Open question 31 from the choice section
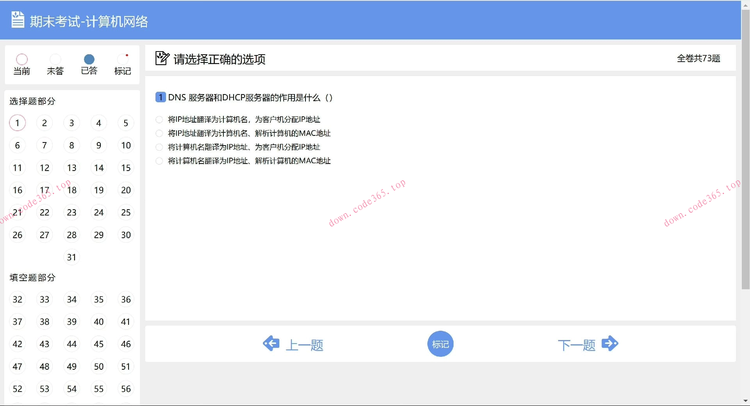The image size is (750, 406). [x=71, y=257]
